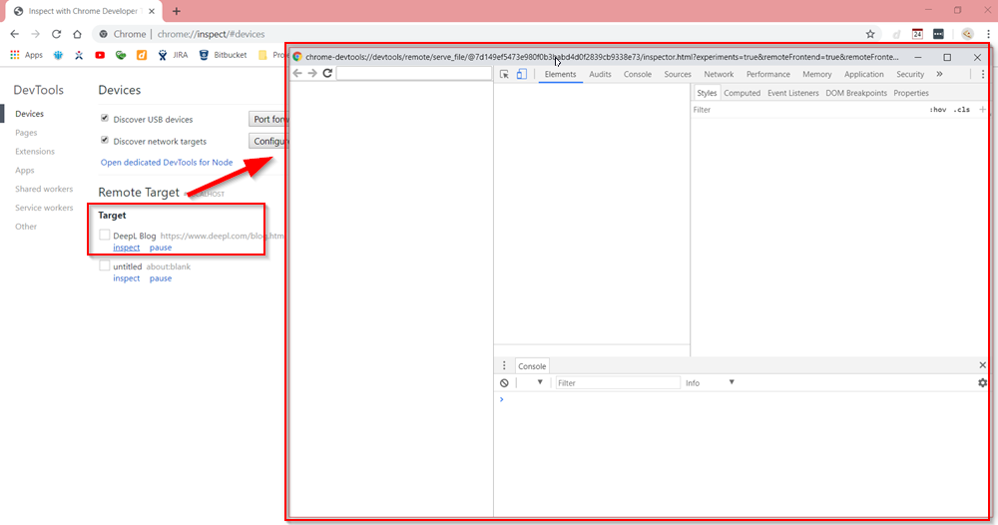Open the Bitbucket bookmark
The height and width of the screenshot is (525, 998).
(x=223, y=55)
